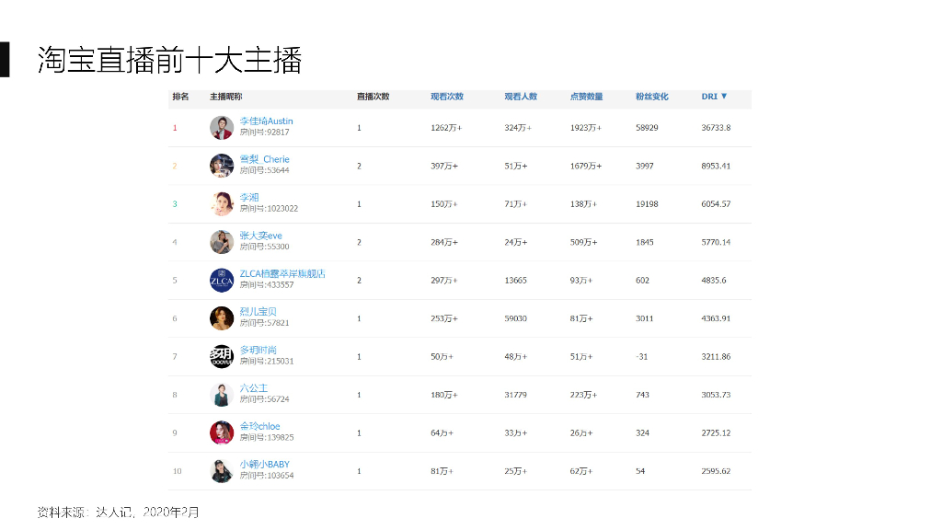Click the 多玥时尚 DOOYUE logo avatar

pyautogui.click(x=222, y=356)
